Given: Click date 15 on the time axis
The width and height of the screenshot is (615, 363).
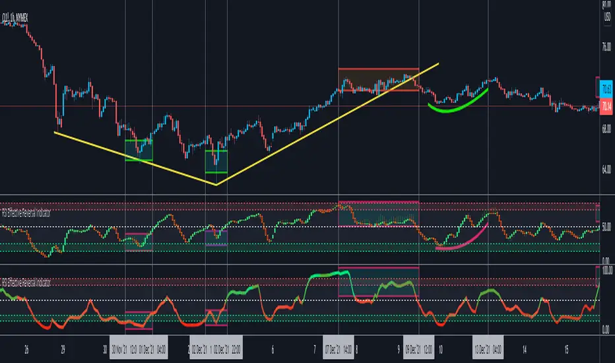Looking at the screenshot, I should pyautogui.click(x=566, y=349).
